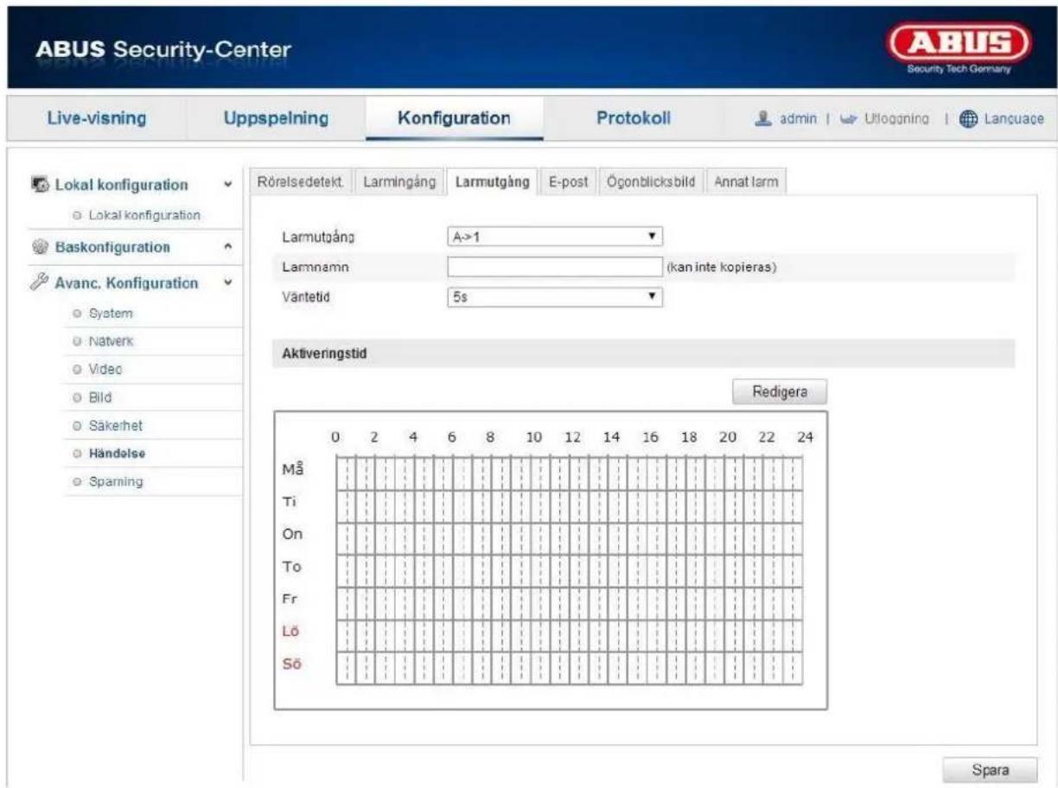
Task: Collapse the Lokal konfiguration section chevron
Action: click(226, 185)
